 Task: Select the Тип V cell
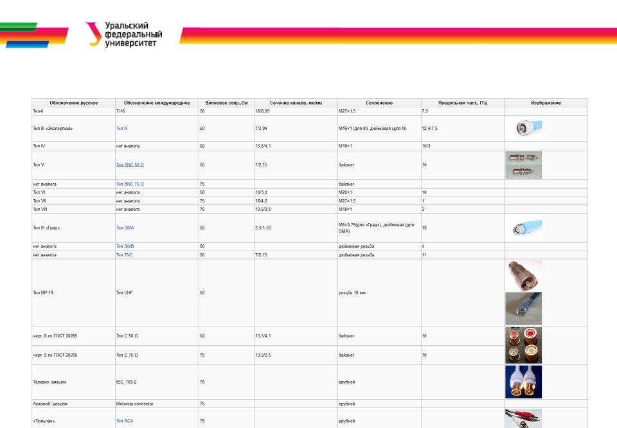[x=73, y=165]
